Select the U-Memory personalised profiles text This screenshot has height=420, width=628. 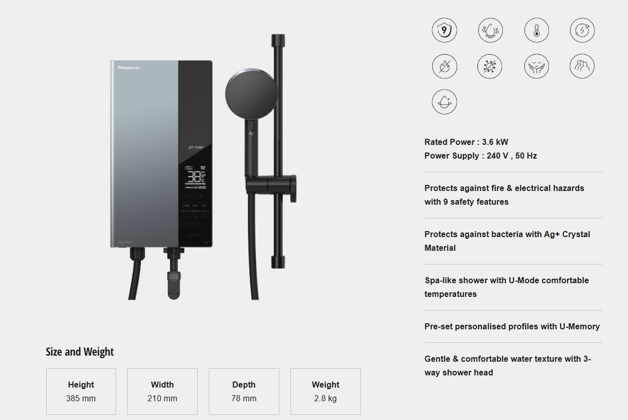pyautogui.click(x=512, y=327)
